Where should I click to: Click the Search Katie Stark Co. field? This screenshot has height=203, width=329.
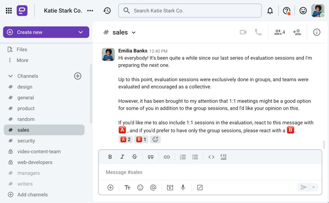tap(190, 11)
